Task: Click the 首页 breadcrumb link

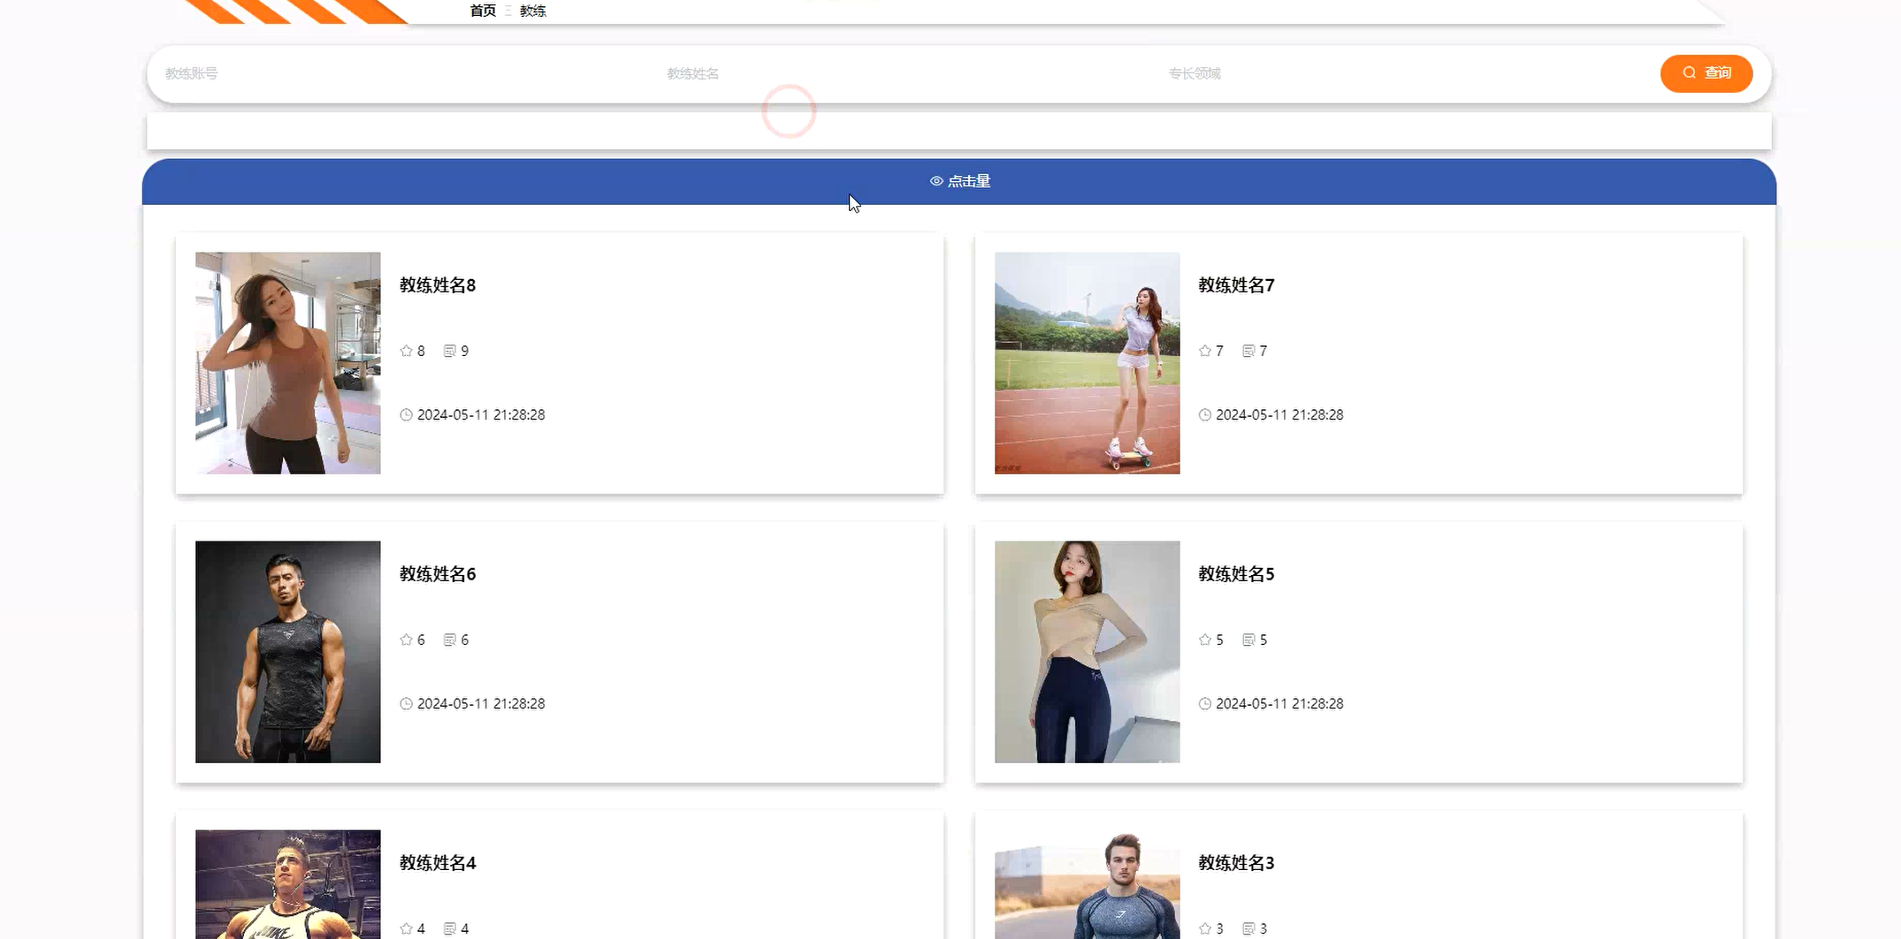Action: (x=483, y=11)
